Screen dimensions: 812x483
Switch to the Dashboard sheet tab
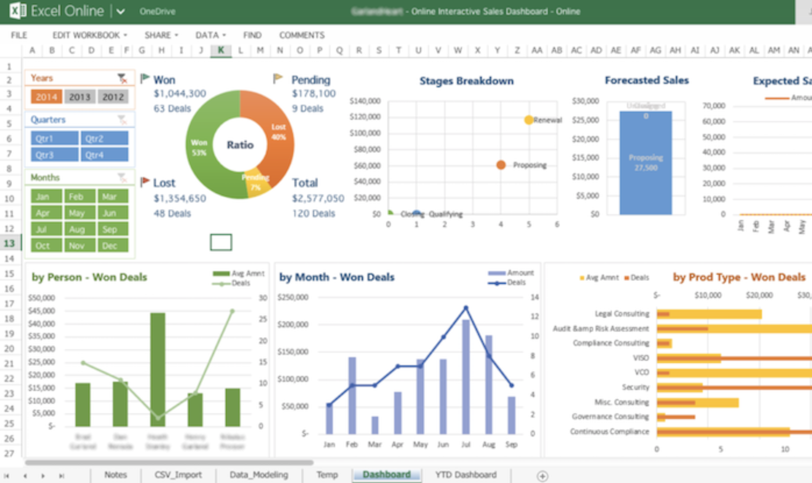[x=387, y=475]
